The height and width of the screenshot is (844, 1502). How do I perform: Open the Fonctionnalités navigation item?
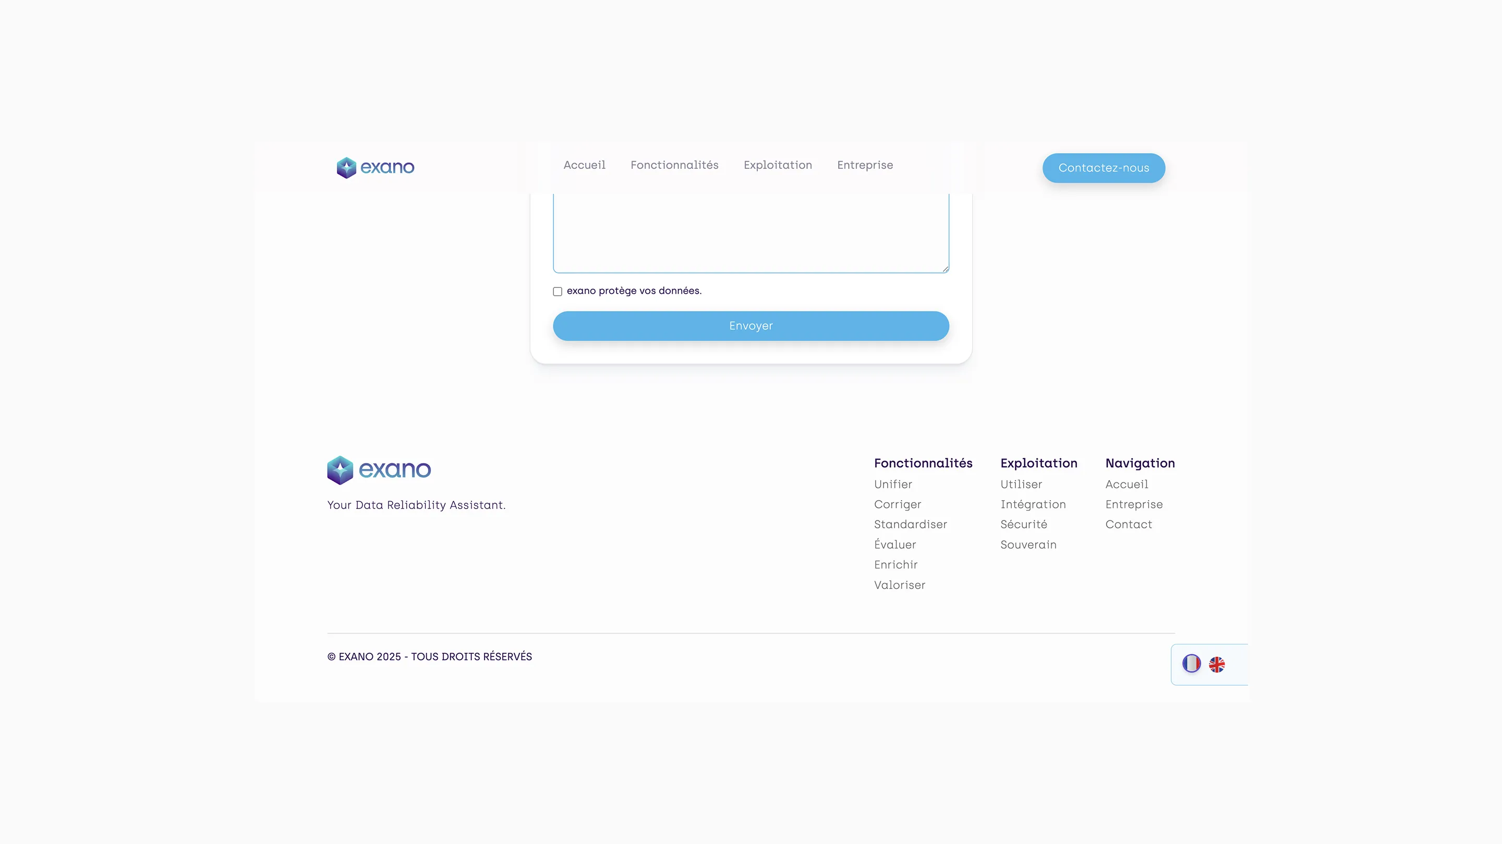point(675,166)
